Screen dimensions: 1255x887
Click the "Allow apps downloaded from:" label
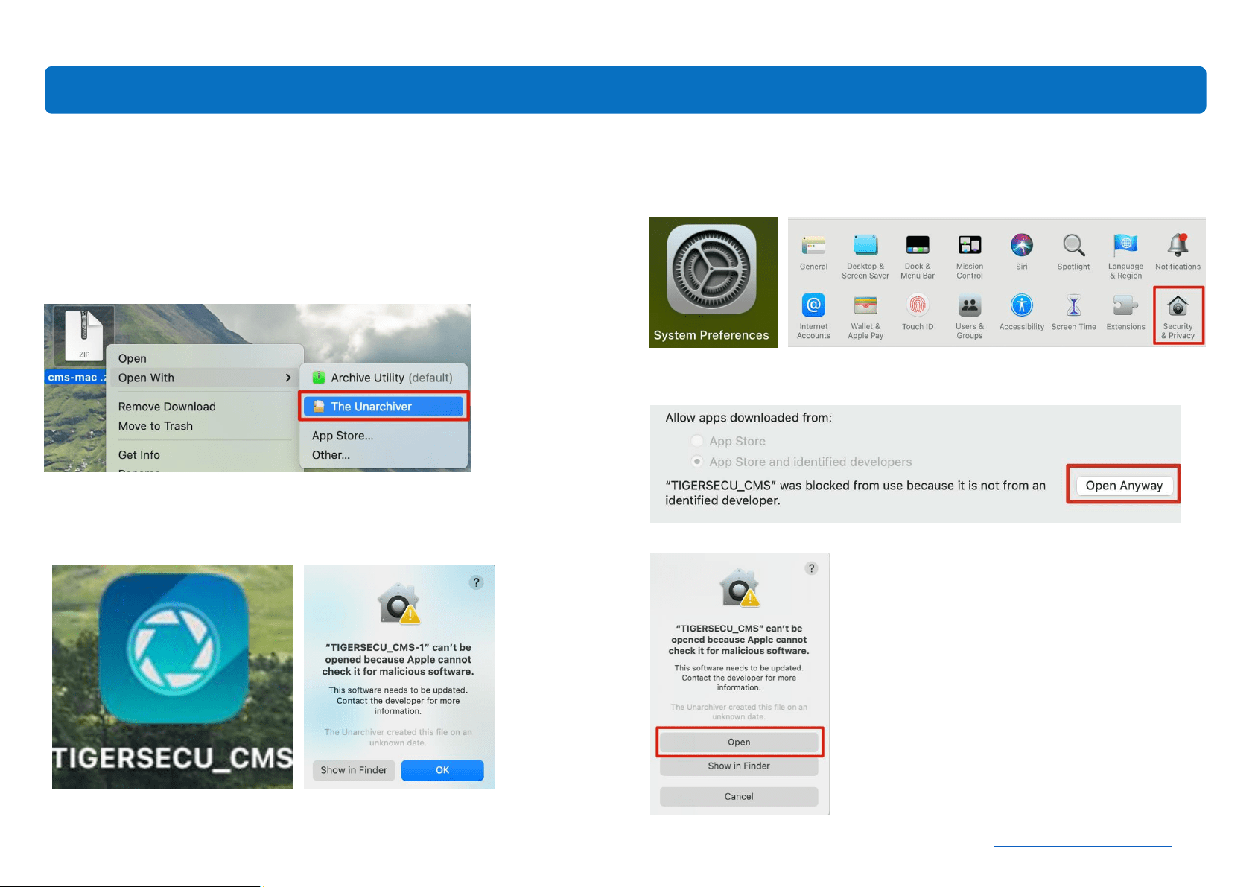(x=749, y=418)
